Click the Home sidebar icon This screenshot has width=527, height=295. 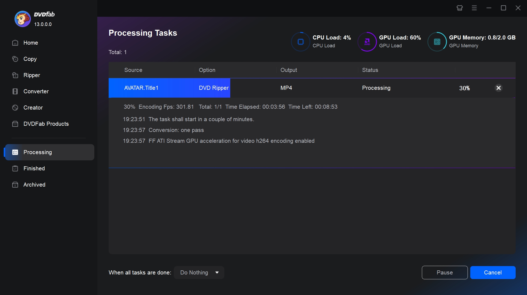(x=15, y=43)
